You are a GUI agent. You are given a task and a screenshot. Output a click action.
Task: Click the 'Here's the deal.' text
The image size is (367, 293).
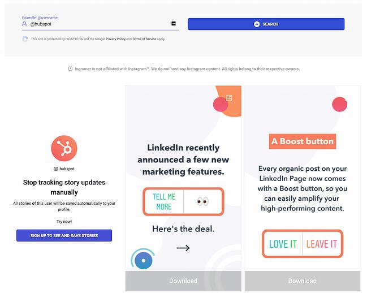click(183, 229)
